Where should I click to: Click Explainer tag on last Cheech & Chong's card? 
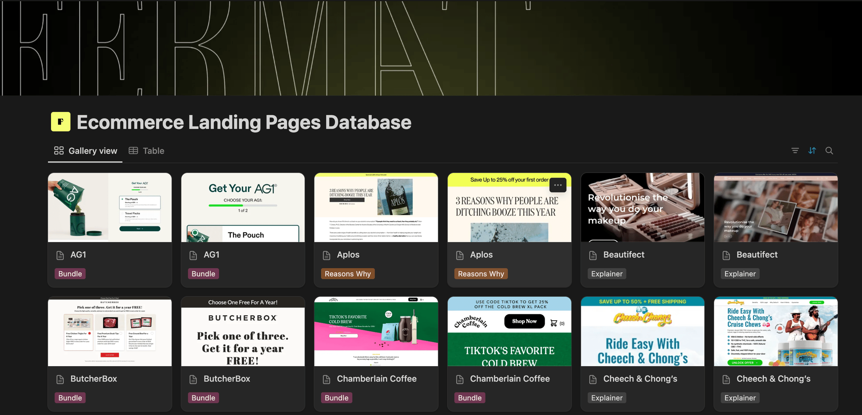(x=740, y=398)
